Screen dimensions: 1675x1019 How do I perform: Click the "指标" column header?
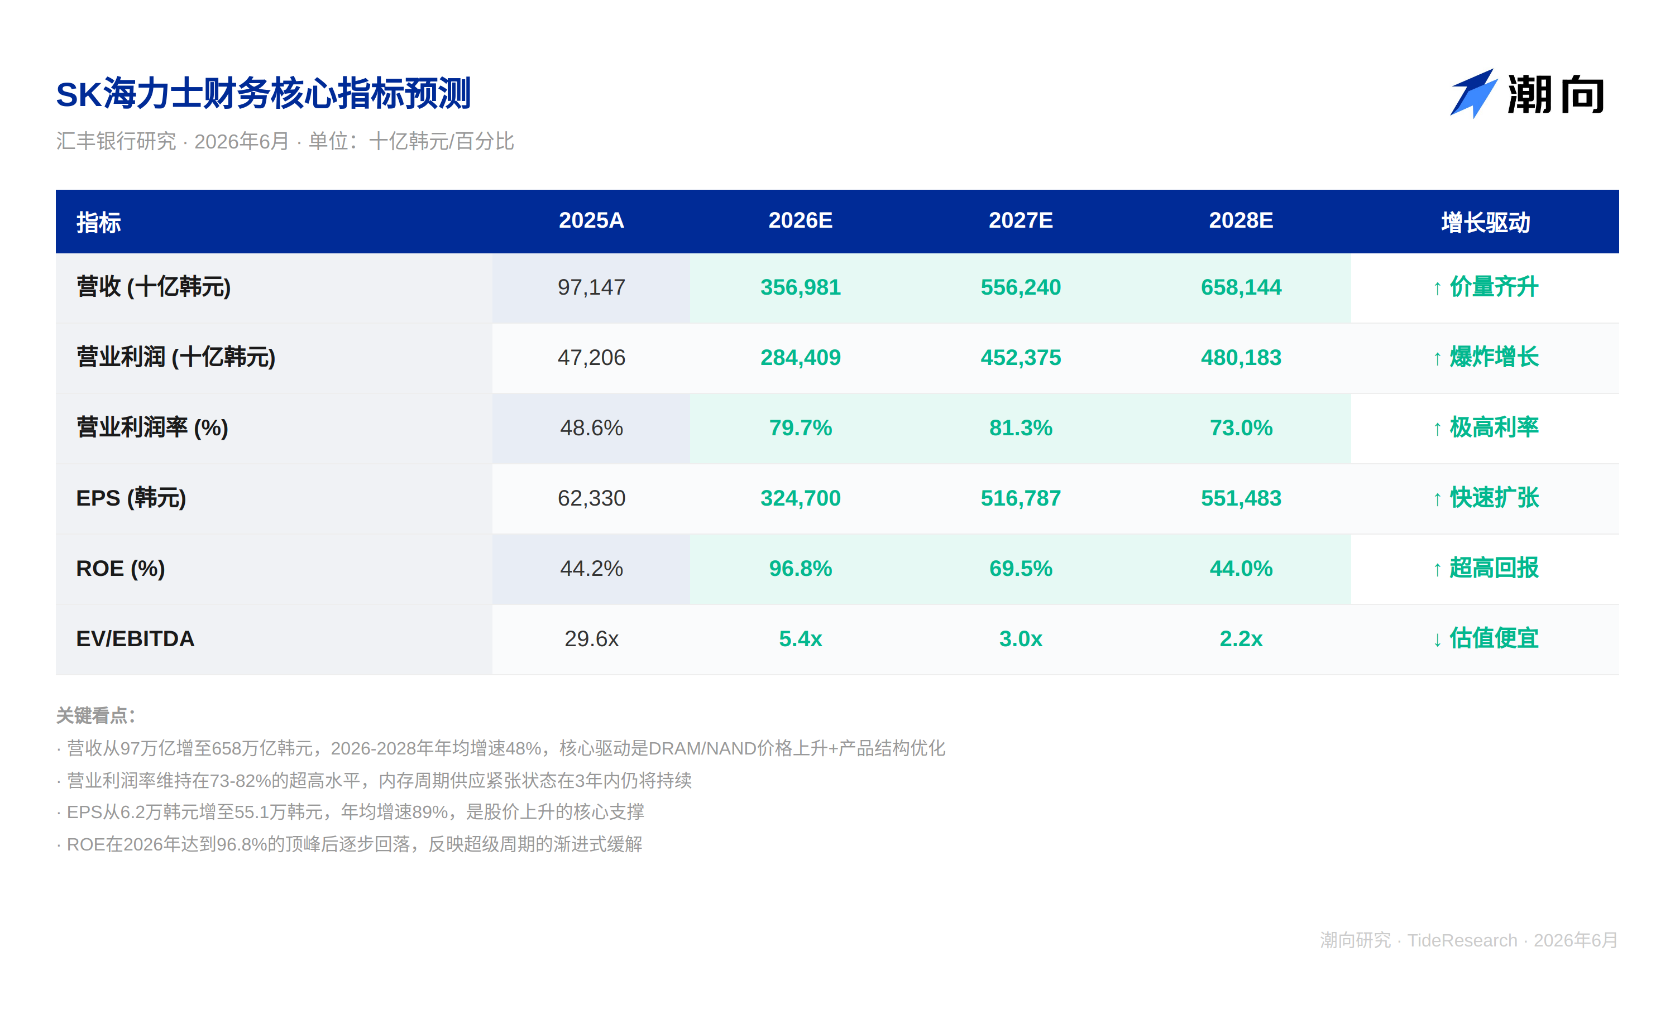(99, 222)
